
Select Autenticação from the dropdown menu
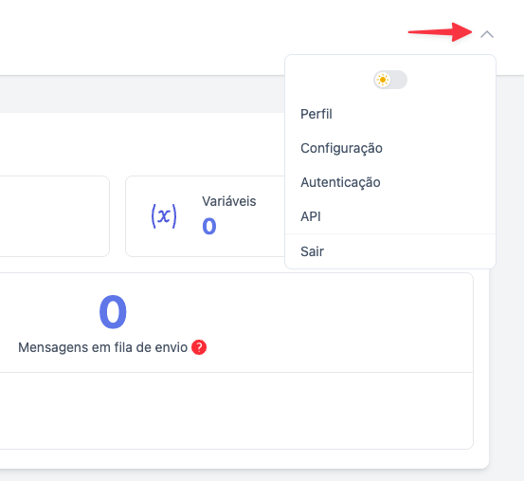340,182
